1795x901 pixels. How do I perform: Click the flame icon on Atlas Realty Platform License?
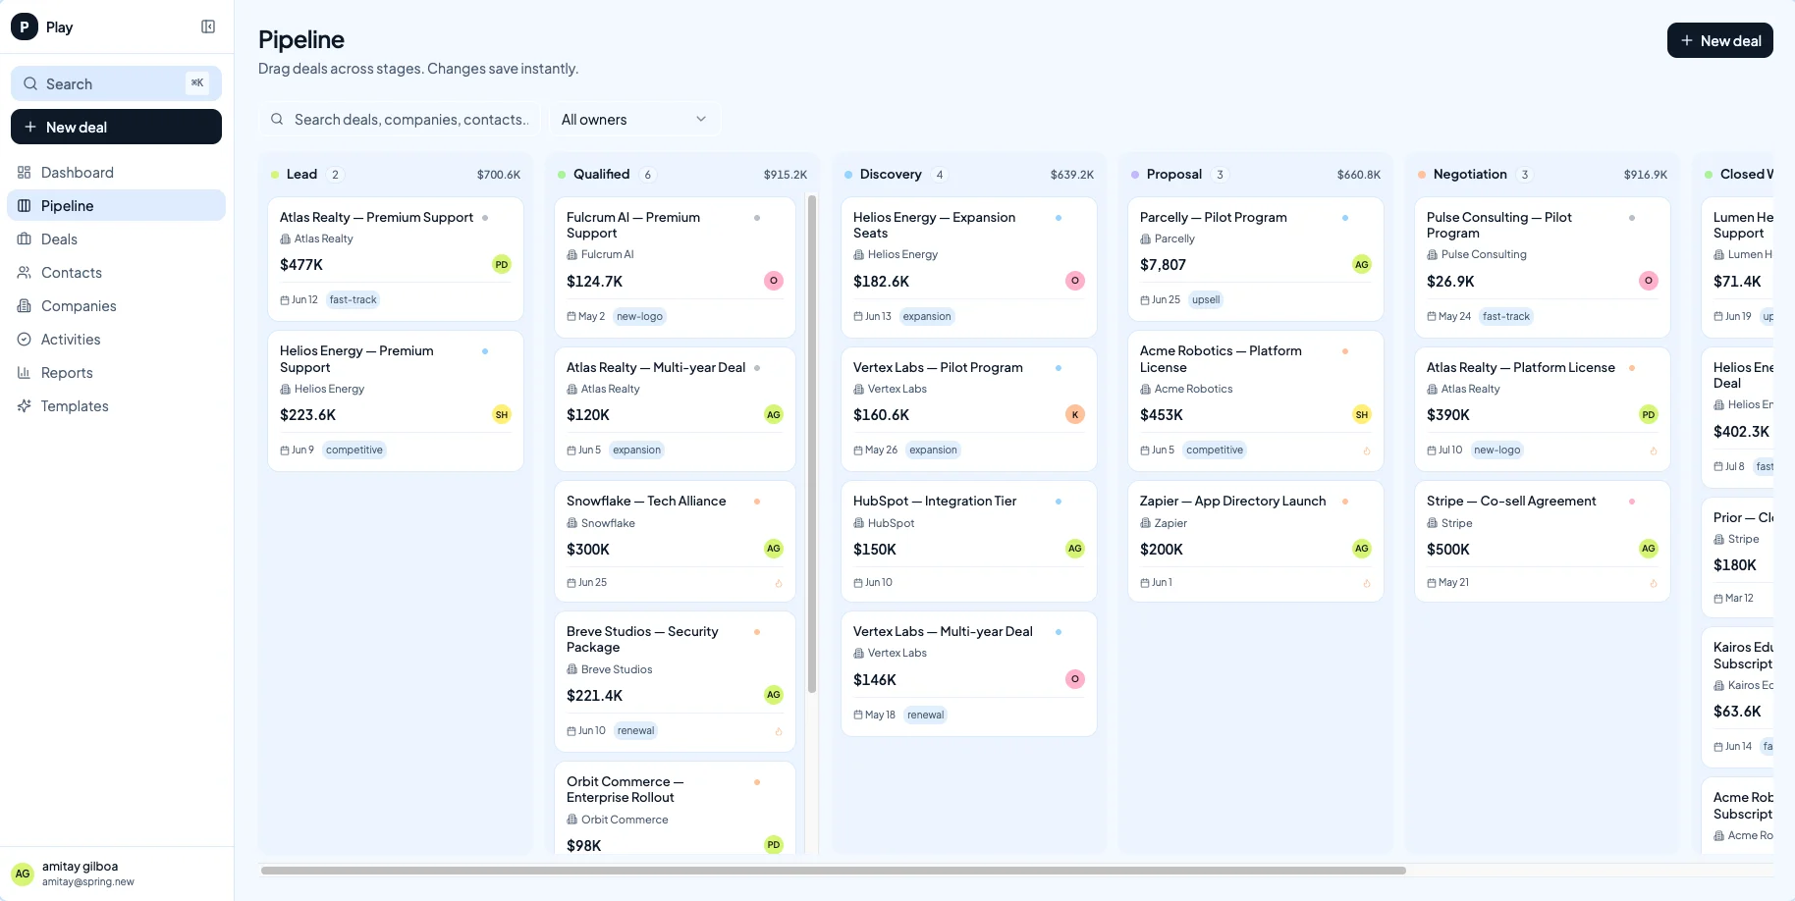point(1654,450)
